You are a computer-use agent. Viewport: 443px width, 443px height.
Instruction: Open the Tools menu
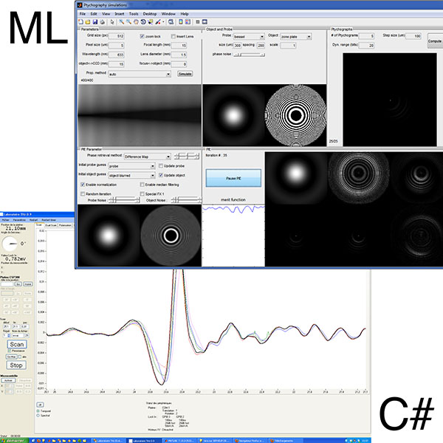coord(134,13)
